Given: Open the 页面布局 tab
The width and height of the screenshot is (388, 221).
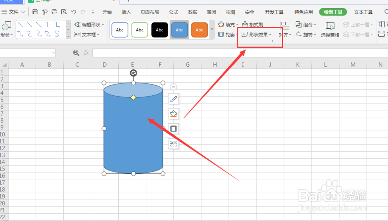Looking at the screenshot, I should 150,12.
